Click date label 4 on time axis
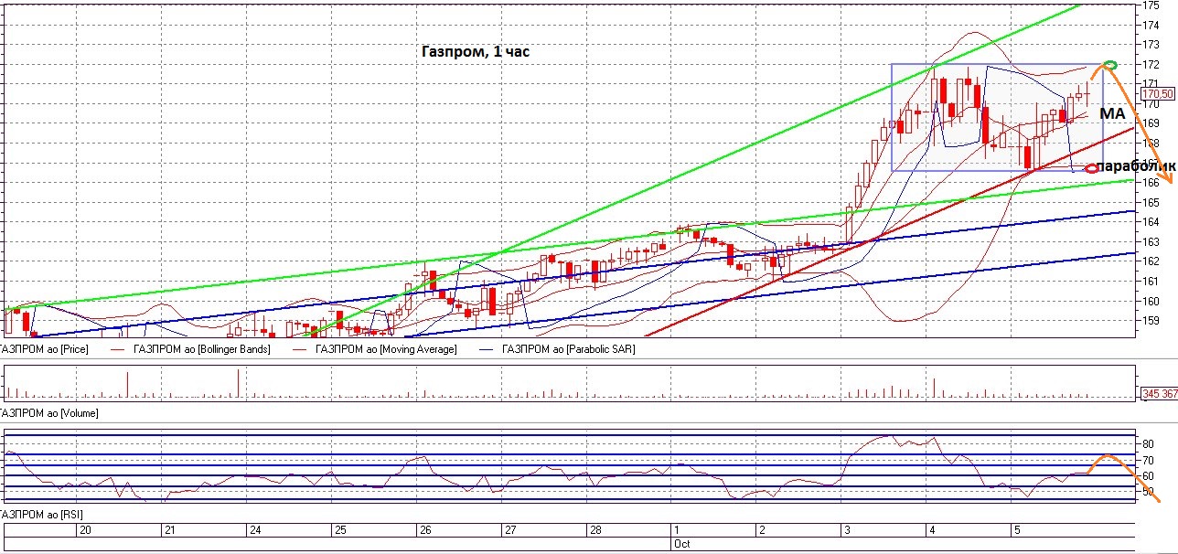 (x=931, y=530)
